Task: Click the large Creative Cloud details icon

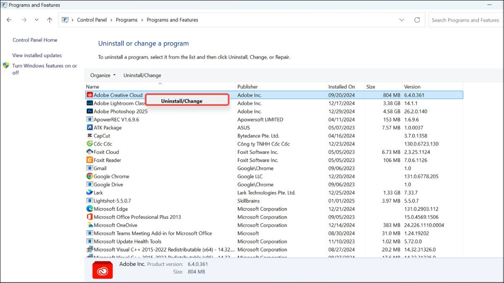Action: click(103, 270)
